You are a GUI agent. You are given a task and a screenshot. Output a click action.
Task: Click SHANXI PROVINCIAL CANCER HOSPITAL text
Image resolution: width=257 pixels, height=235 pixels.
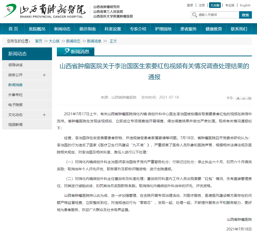(x=51, y=17)
